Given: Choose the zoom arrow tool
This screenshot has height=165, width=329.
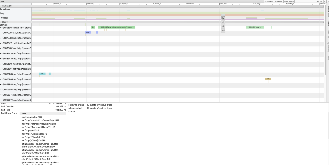Looking at the screenshot, I should (223, 26).
